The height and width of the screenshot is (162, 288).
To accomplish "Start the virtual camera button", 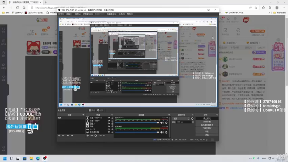I will (x=207, y=125).
